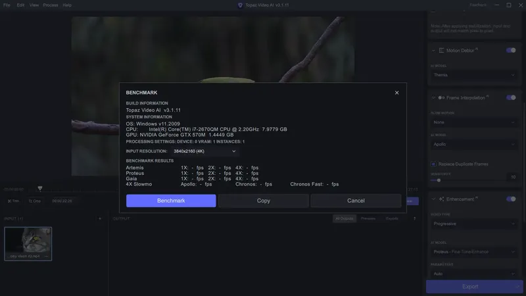This screenshot has height=296, width=526.
Task: Click the Feedback link in title bar
Action: [478, 5]
